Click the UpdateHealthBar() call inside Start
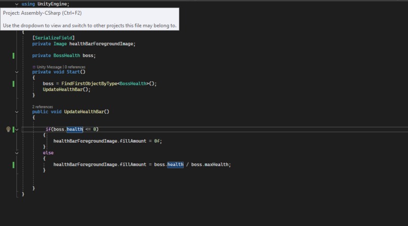Image resolution: width=408 pixels, height=226 pixels. 66,89
